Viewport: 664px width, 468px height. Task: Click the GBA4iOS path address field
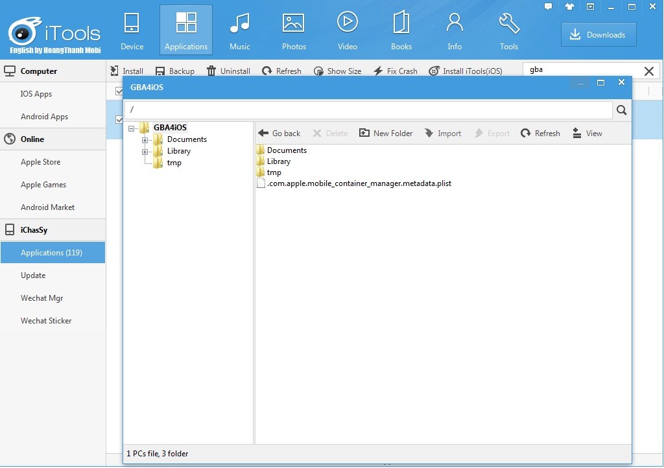(x=368, y=110)
